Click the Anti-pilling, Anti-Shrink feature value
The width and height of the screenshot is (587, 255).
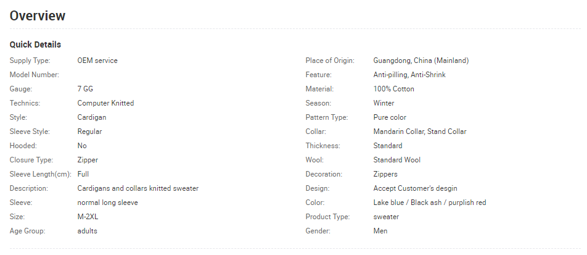click(409, 75)
